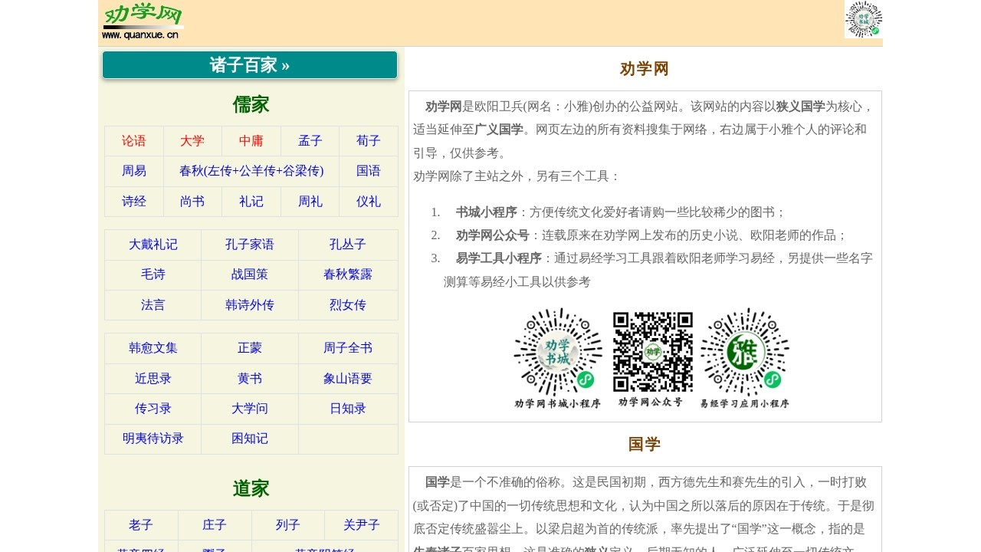The height and width of the screenshot is (552, 981).
Task: Click the 劝学网 site logo
Action: click(x=143, y=21)
